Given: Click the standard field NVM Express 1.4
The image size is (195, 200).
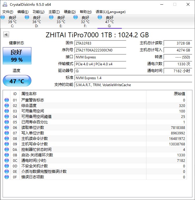Looking at the screenshot, I should pyautogui.click(x=133, y=78).
